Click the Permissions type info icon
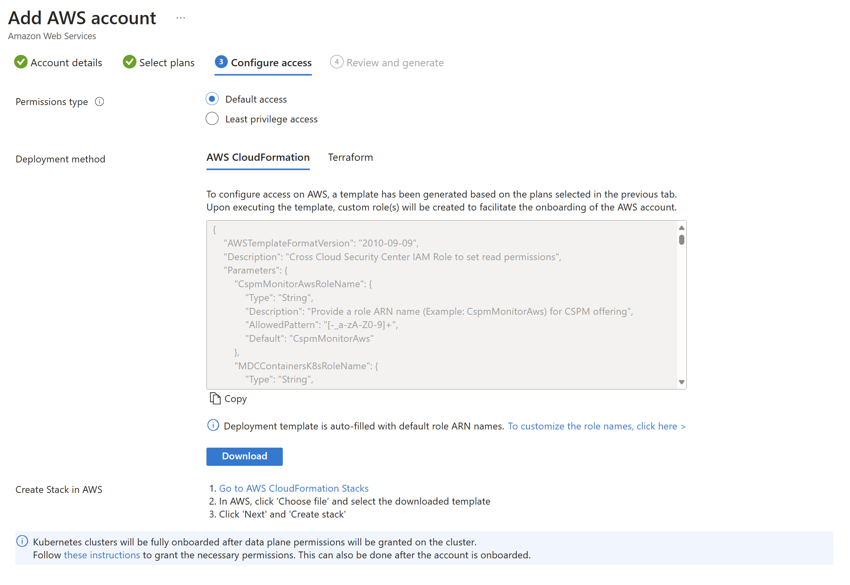 pos(99,102)
